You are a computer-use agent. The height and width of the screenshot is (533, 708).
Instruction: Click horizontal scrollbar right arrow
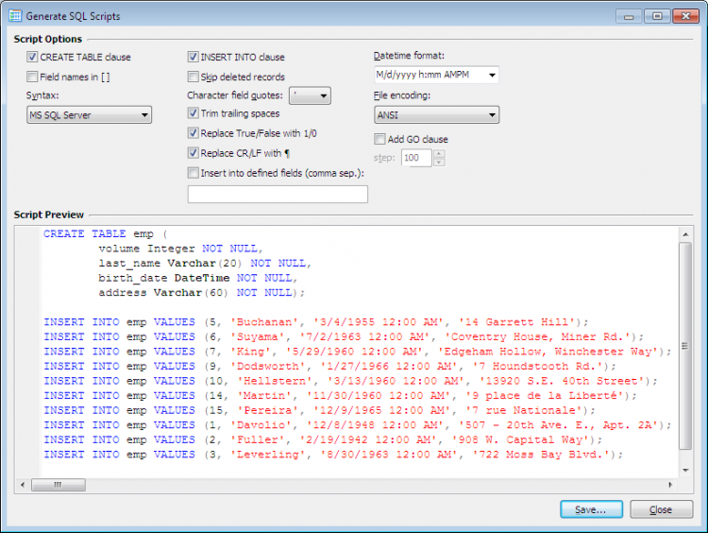[670, 485]
